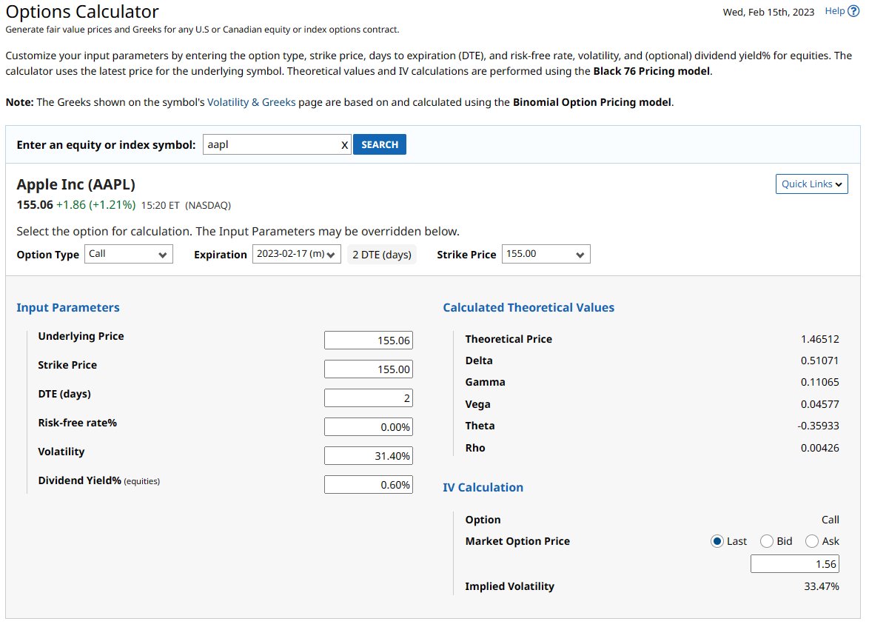Screen dimensions: 869x627
Task: Click the Rho value 0.00426
Action: pos(819,448)
